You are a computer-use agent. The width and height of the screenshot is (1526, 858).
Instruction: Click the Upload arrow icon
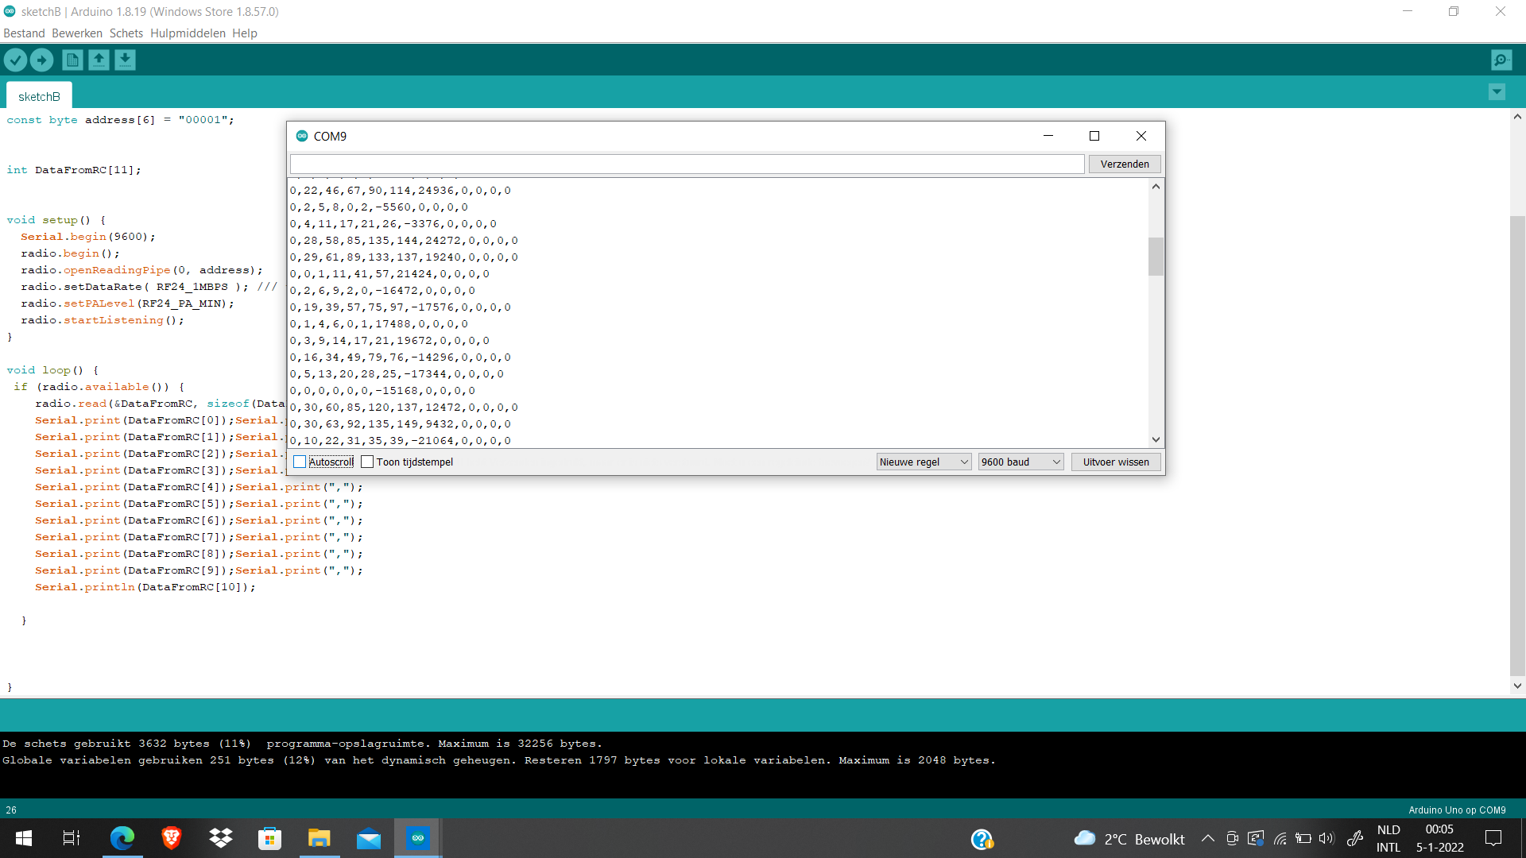click(x=41, y=60)
